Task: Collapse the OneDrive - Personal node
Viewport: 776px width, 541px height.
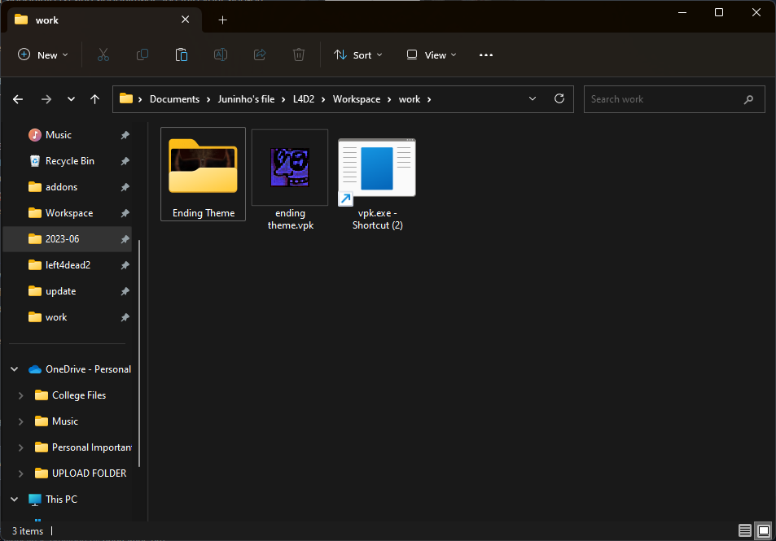Action: [15, 369]
